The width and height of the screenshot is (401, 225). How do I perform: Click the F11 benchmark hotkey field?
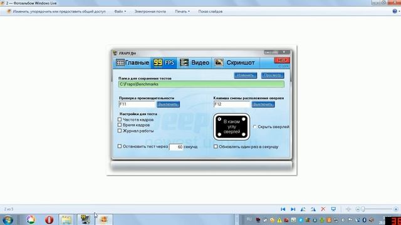[137, 104]
